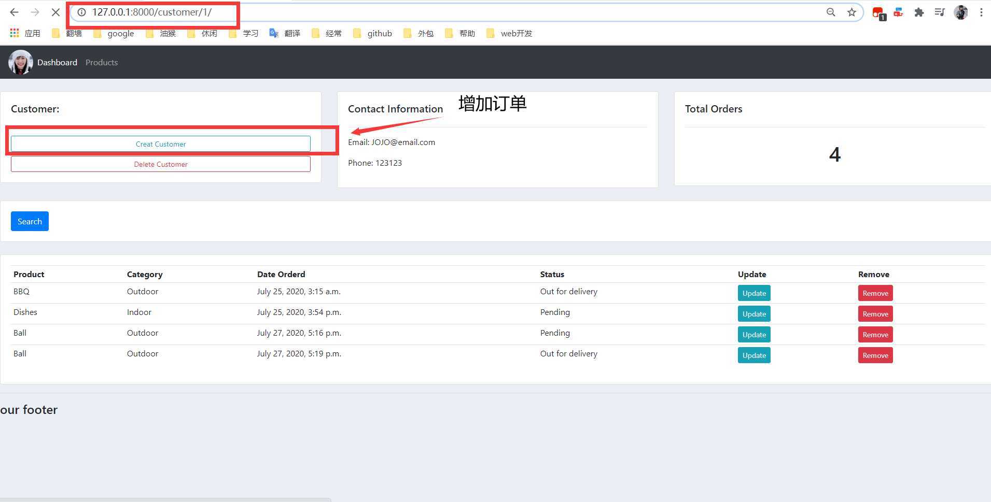Remove the BBQ order
The width and height of the screenshot is (991, 502).
pos(875,293)
